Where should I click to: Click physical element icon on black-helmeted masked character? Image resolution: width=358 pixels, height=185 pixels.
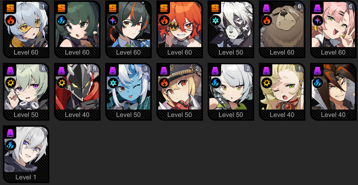(x=62, y=83)
